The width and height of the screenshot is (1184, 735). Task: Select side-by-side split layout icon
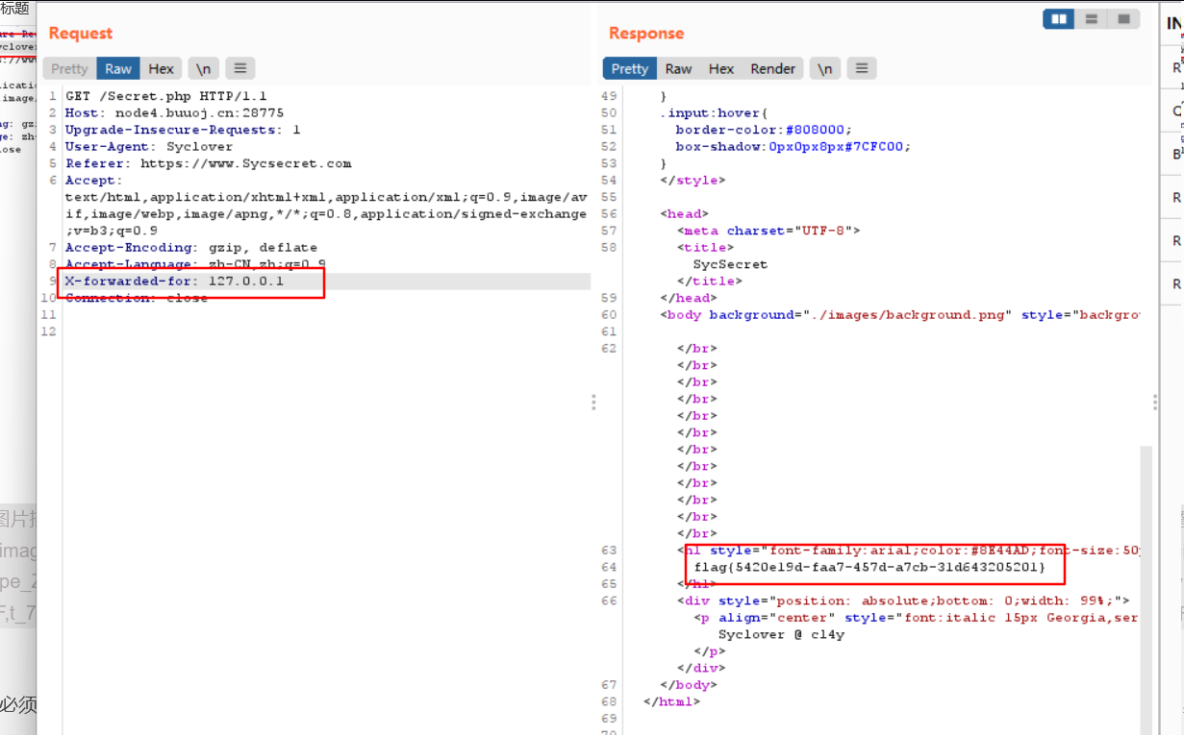tap(1059, 19)
